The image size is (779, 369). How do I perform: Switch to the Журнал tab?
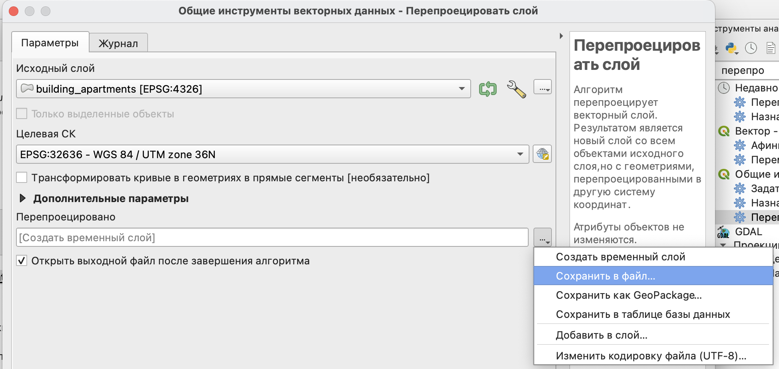(118, 43)
